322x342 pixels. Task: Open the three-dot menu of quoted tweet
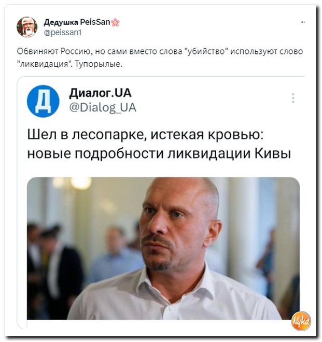tap(293, 98)
